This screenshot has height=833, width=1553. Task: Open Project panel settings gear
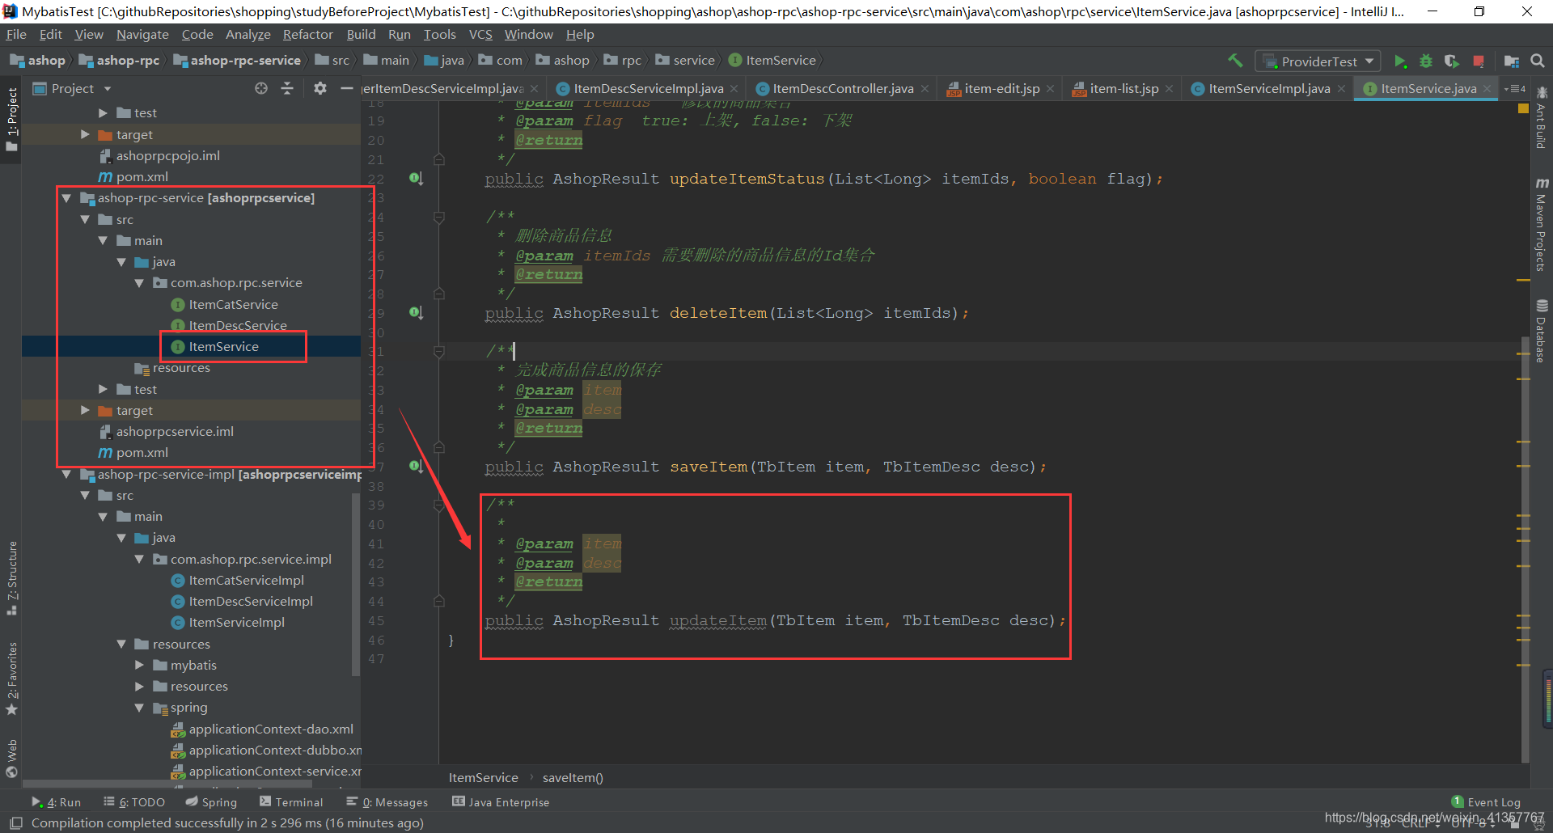320,88
